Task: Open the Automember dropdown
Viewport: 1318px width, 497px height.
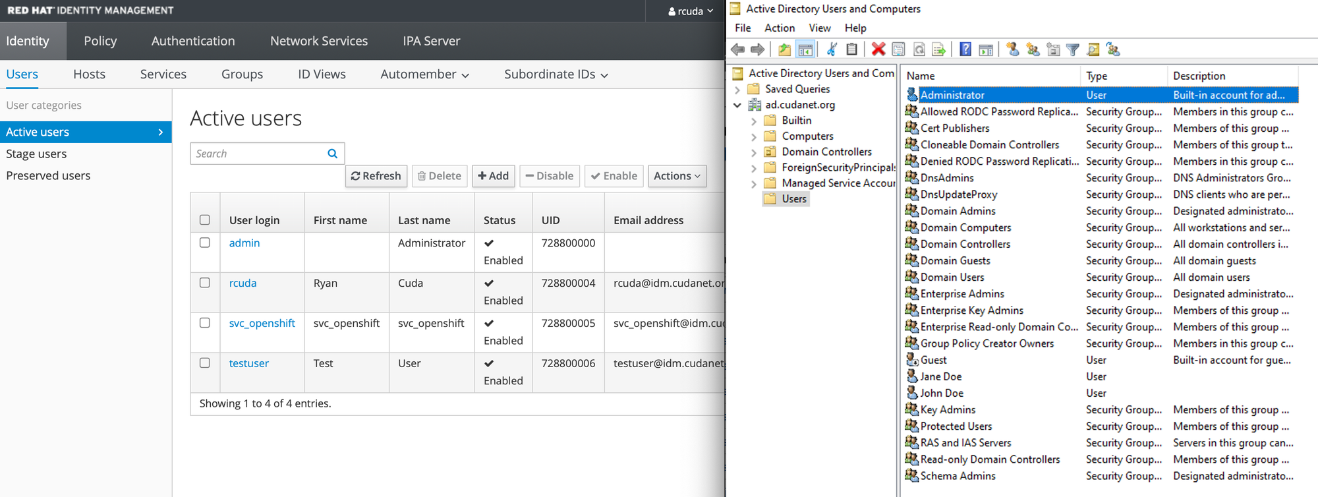Action: [425, 74]
